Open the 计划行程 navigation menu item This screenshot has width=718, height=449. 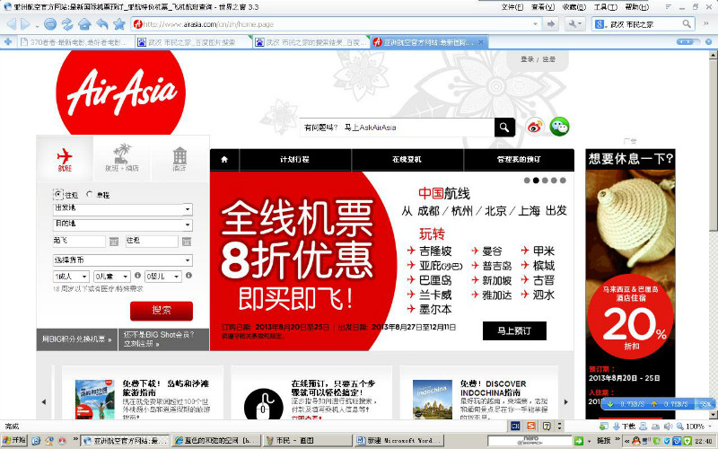tap(294, 159)
